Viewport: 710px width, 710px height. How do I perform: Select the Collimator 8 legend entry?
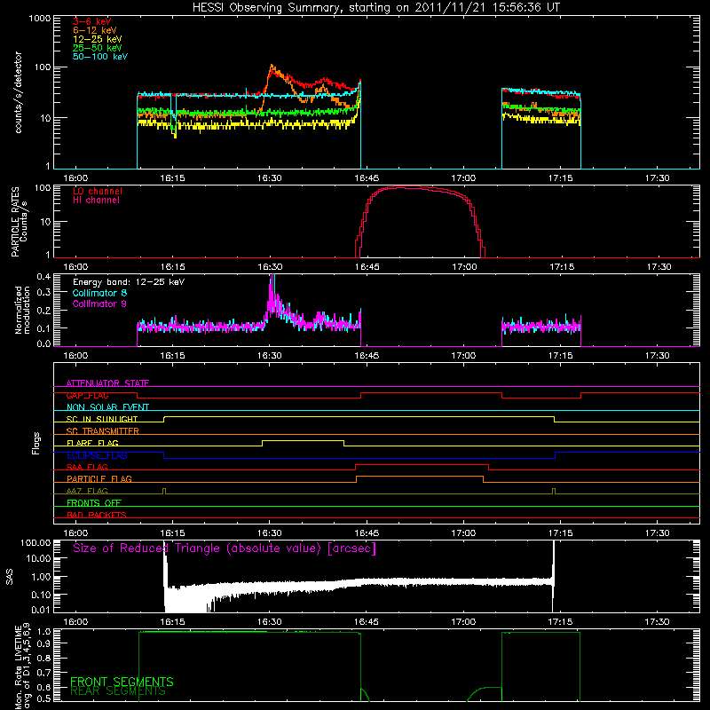click(99, 293)
